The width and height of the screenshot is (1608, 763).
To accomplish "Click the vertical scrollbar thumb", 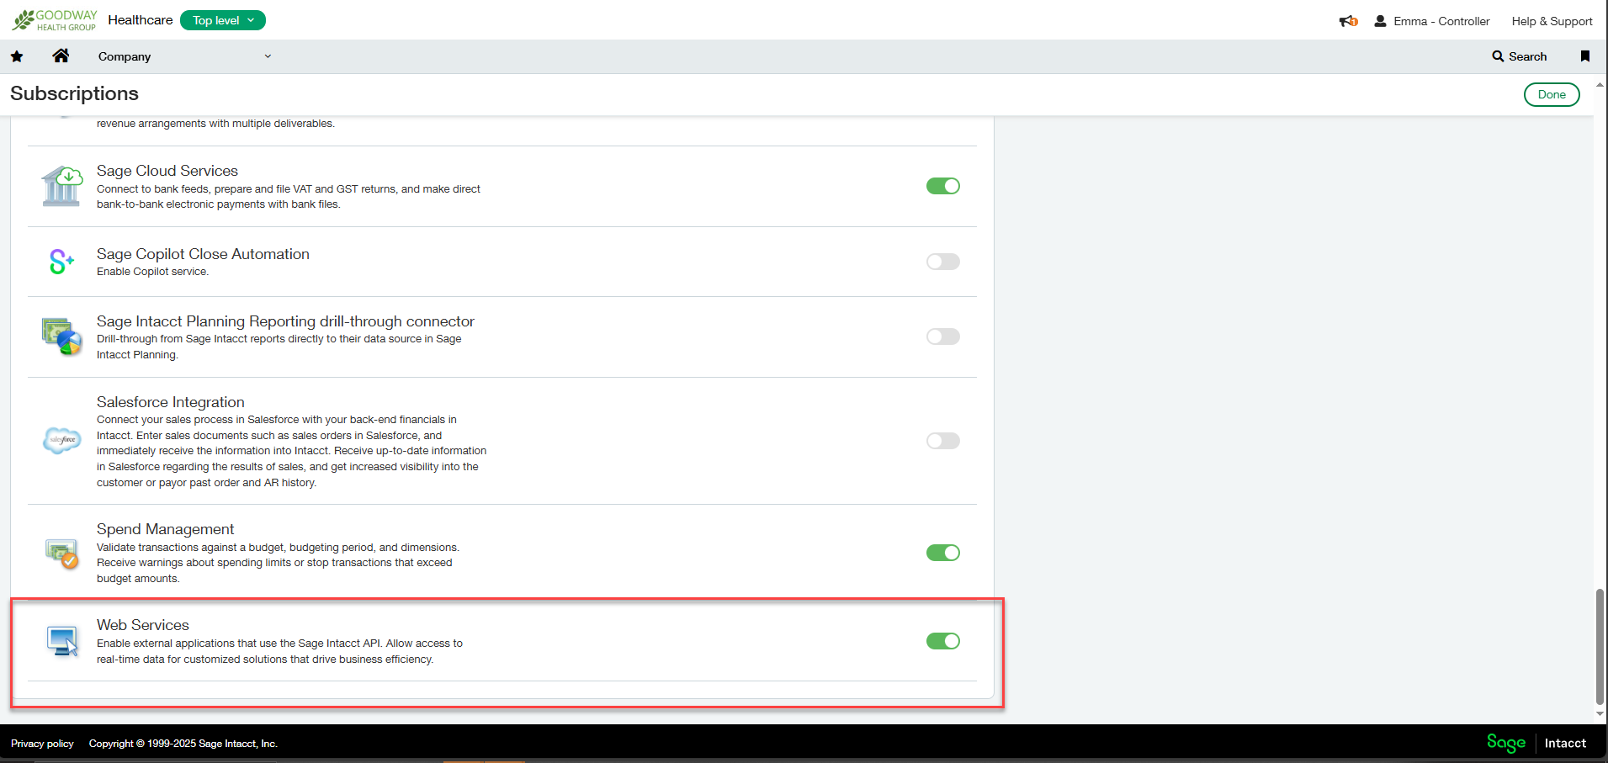I will (x=1600, y=646).
